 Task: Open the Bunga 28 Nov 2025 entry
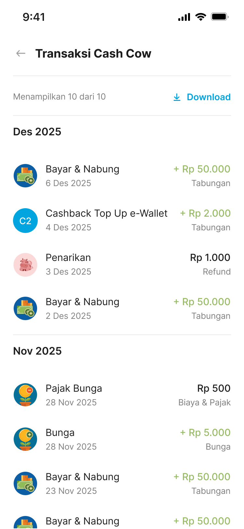coord(60,433)
